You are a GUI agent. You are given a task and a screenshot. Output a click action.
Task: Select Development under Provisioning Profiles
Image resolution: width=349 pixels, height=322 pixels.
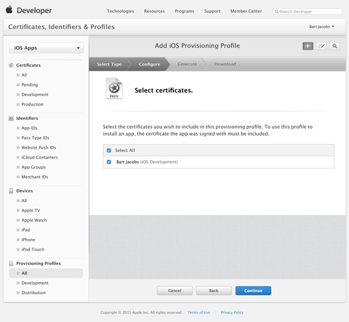[35, 283]
